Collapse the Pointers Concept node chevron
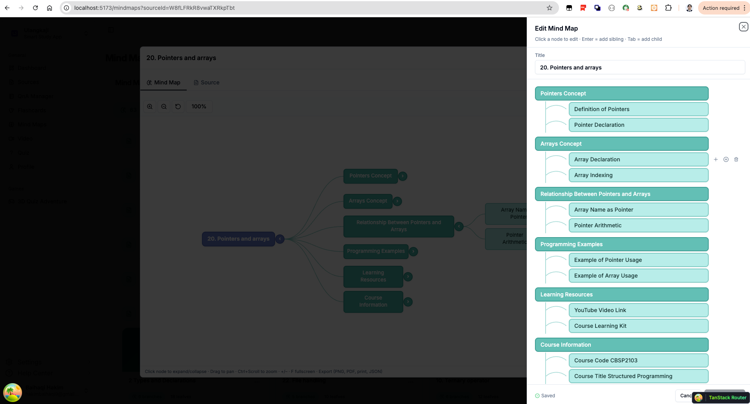This screenshot has width=750, height=404. (x=403, y=176)
